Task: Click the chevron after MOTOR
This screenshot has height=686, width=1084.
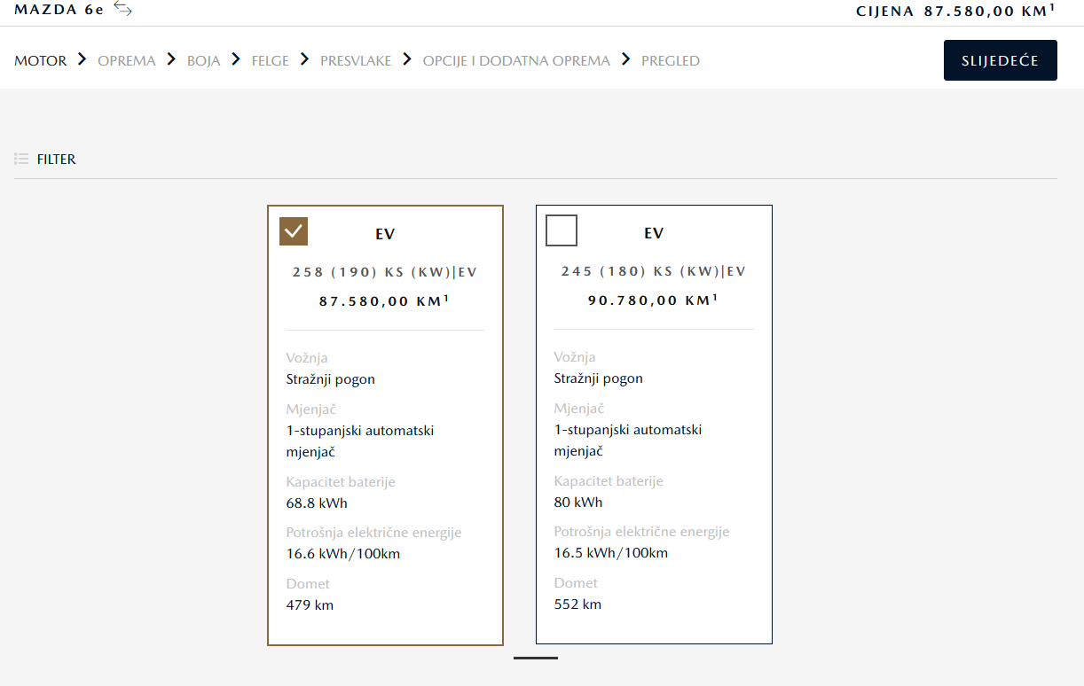Action: pyautogui.click(x=82, y=59)
